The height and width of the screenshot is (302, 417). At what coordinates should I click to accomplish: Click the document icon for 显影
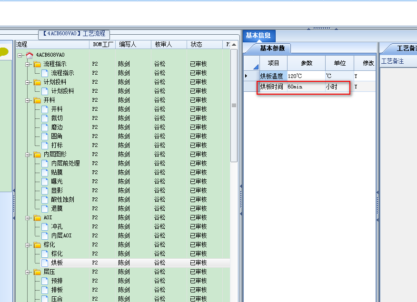[45, 190]
